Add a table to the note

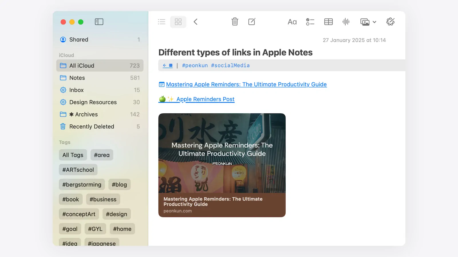click(x=328, y=22)
